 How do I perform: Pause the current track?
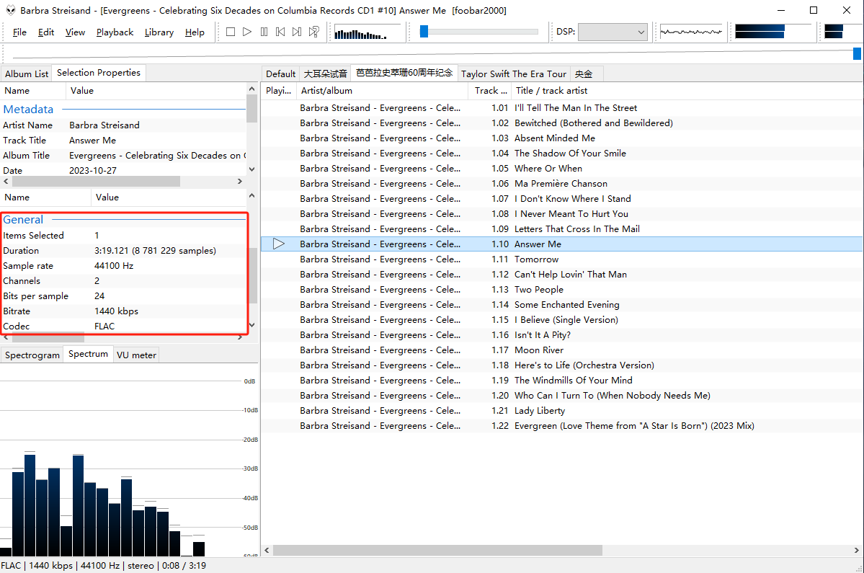[264, 32]
